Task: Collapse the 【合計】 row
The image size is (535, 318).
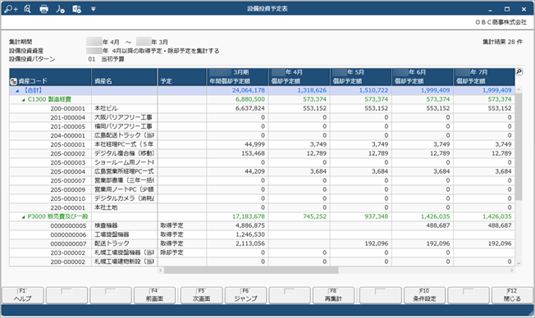Action: [x=17, y=91]
